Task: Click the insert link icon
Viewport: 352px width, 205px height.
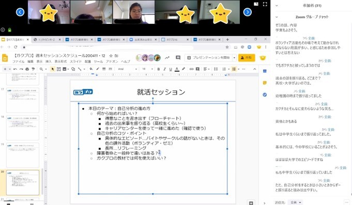Action: pyautogui.click(x=191, y=69)
